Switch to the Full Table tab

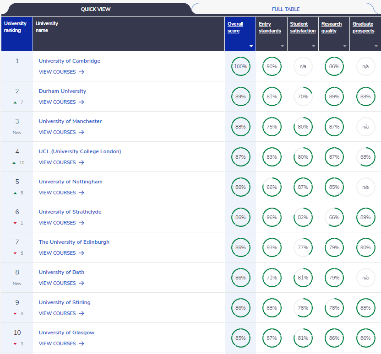tap(286, 9)
